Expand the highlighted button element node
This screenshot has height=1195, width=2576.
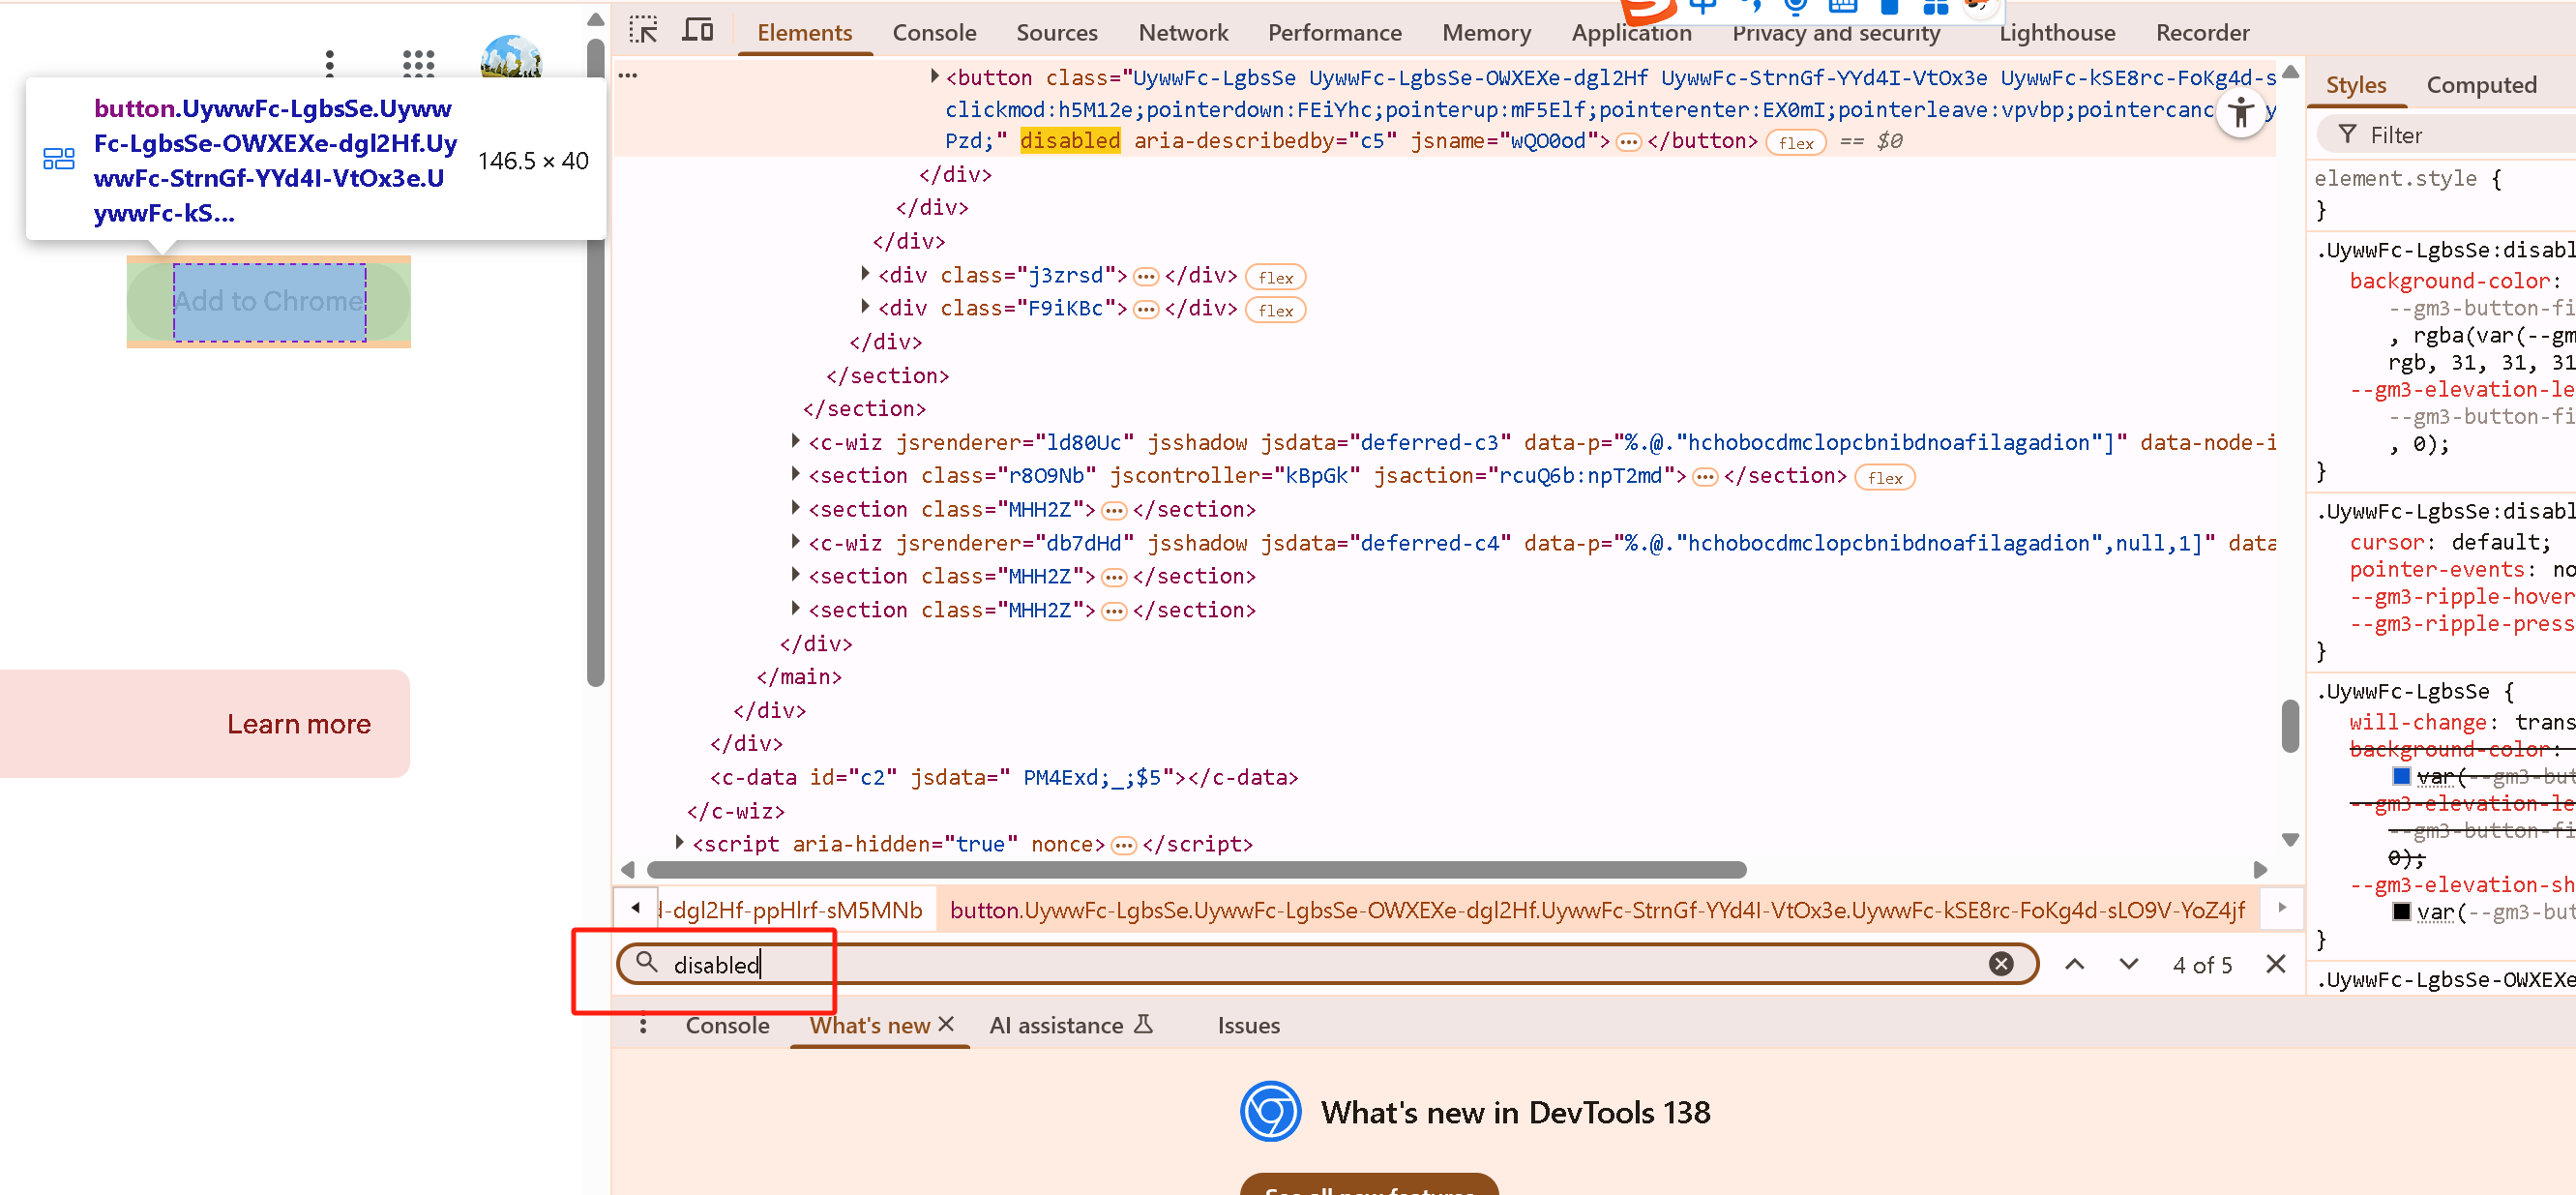[x=934, y=76]
